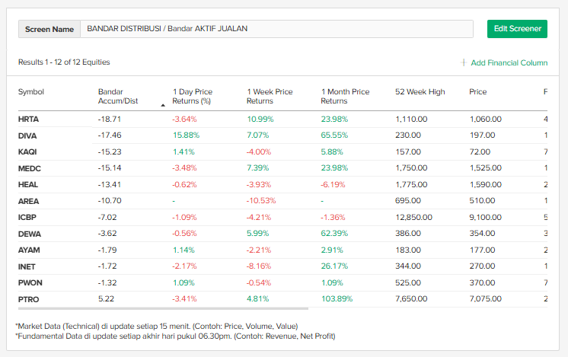This screenshot has height=357, width=568.
Task: Click the KAQI ticker symbol
Action: [x=28, y=152]
